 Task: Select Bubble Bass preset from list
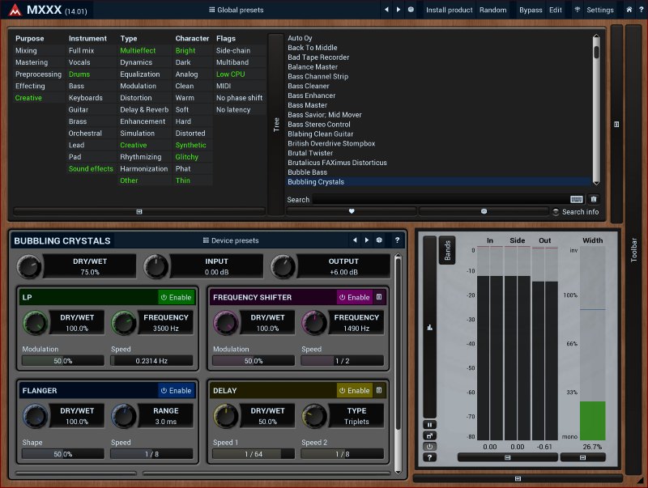(x=308, y=172)
